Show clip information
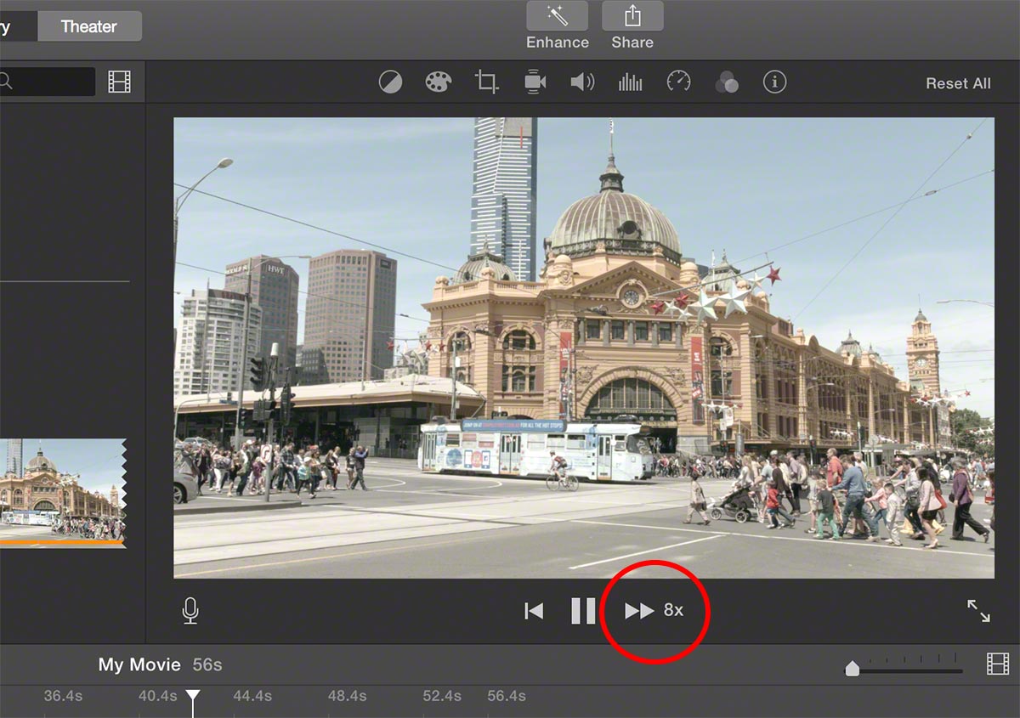 click(774, 82)
